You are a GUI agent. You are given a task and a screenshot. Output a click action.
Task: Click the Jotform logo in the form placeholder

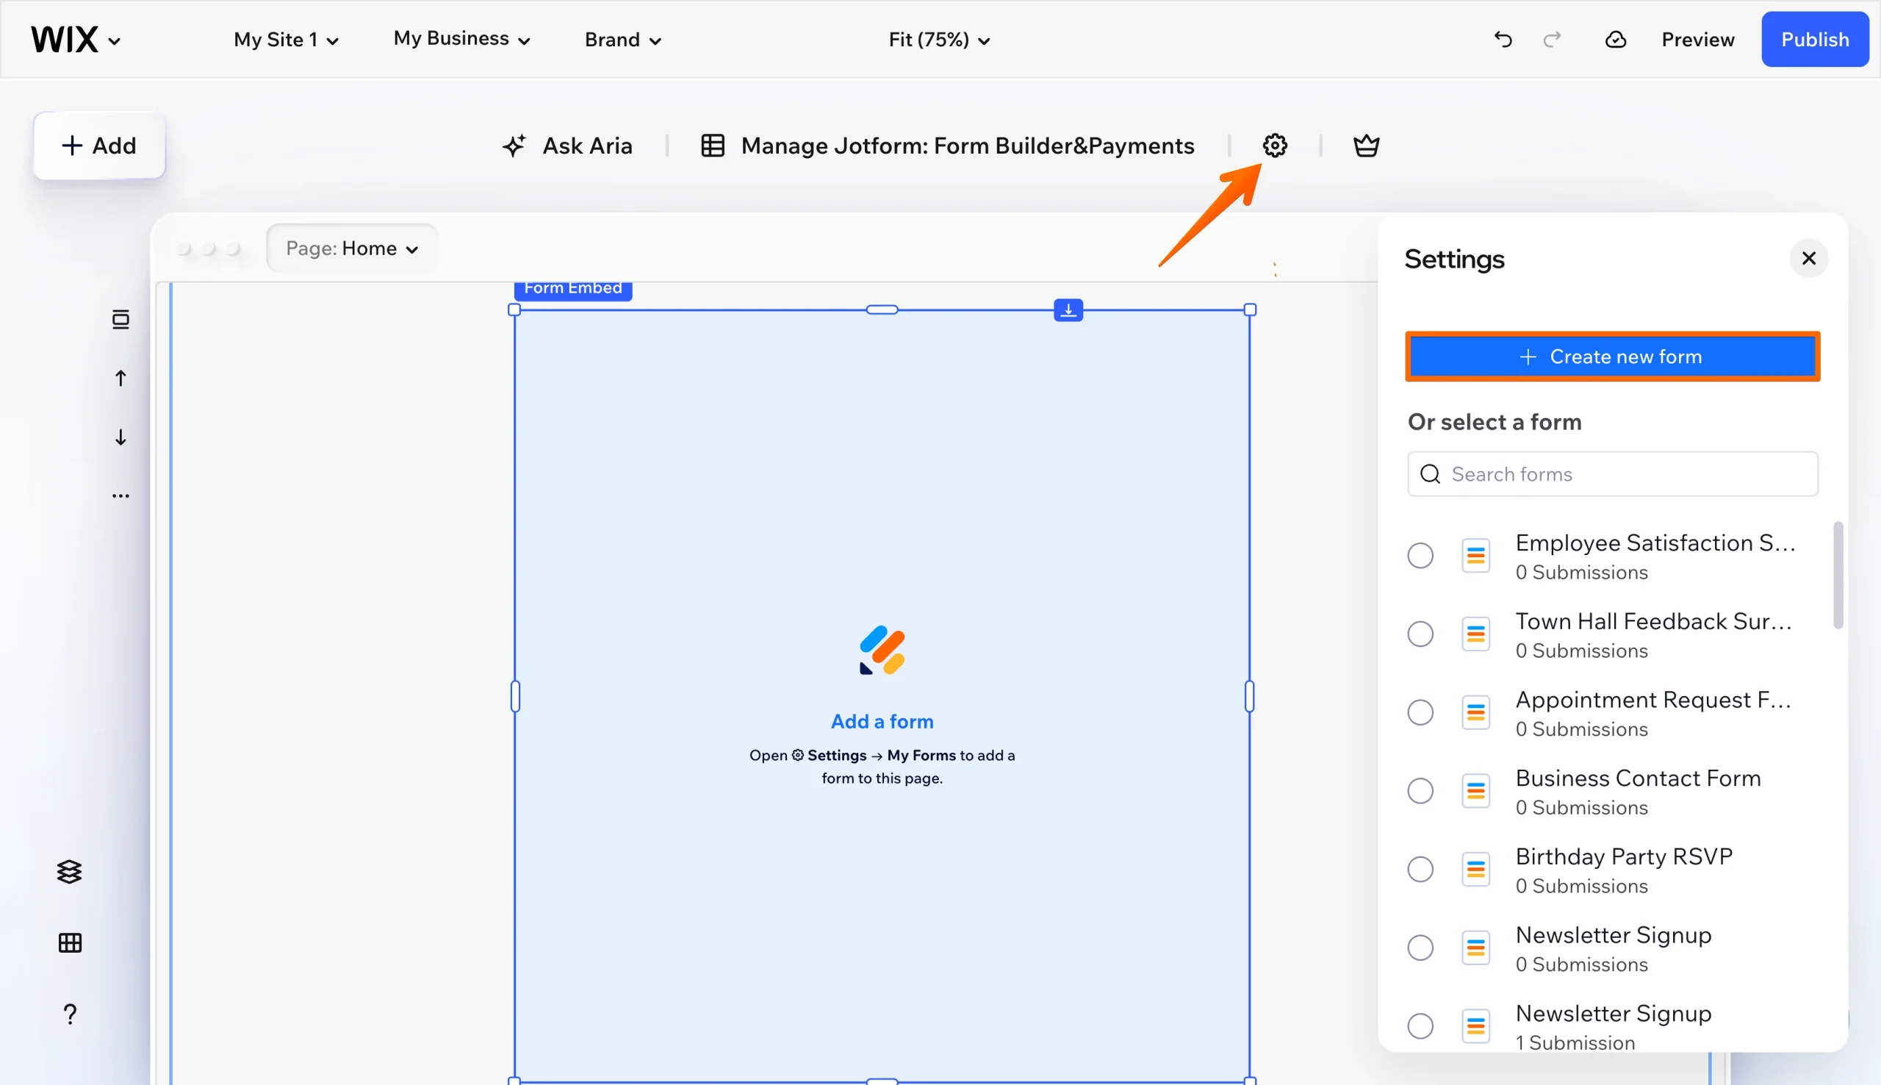(x=882, y=650)
